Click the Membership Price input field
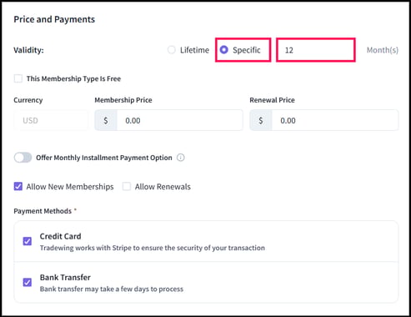Viewport: 411px width, 317px height. [x=179, y=120]
